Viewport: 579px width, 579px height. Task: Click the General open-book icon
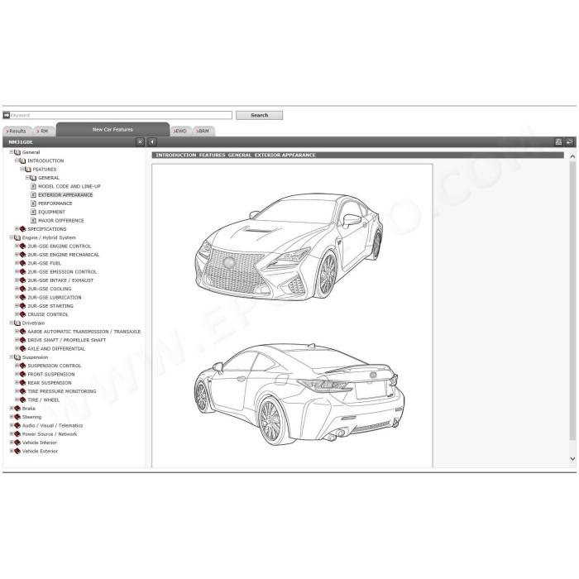pos(17,152)
